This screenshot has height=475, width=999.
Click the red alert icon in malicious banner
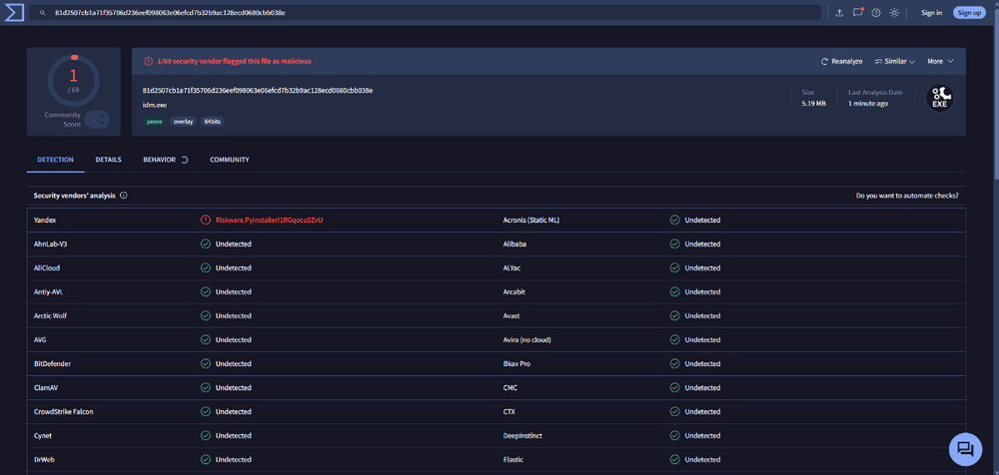(148, 61)
